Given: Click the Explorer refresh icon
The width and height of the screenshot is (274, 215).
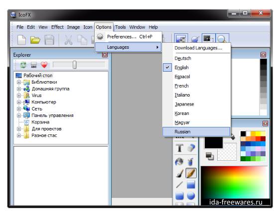Looking at the screenshot, I should coord(23,65).
